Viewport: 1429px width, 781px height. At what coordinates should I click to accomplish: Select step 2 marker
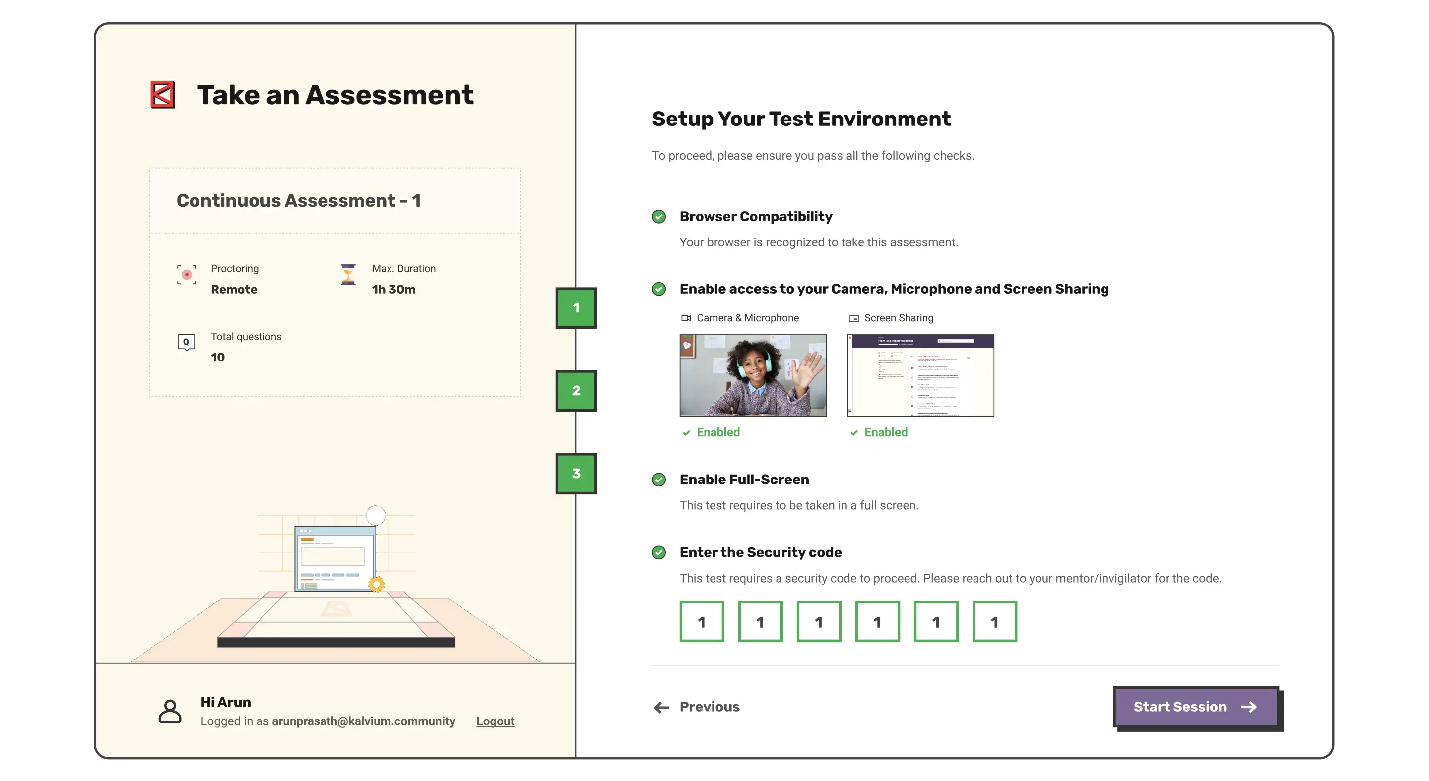click(576, 391)
